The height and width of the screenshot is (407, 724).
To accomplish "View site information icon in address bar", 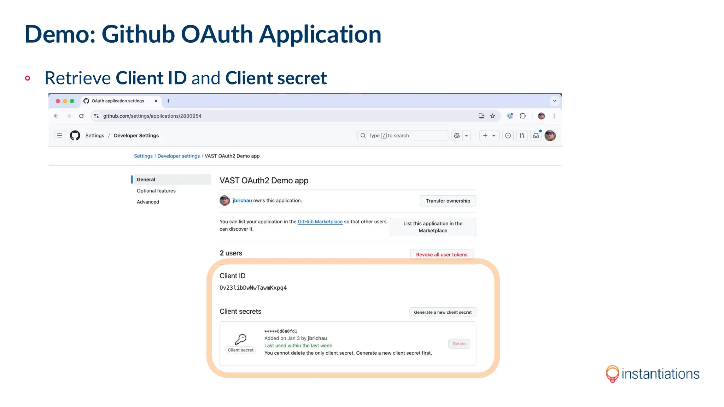I will (x=96, y=116).
